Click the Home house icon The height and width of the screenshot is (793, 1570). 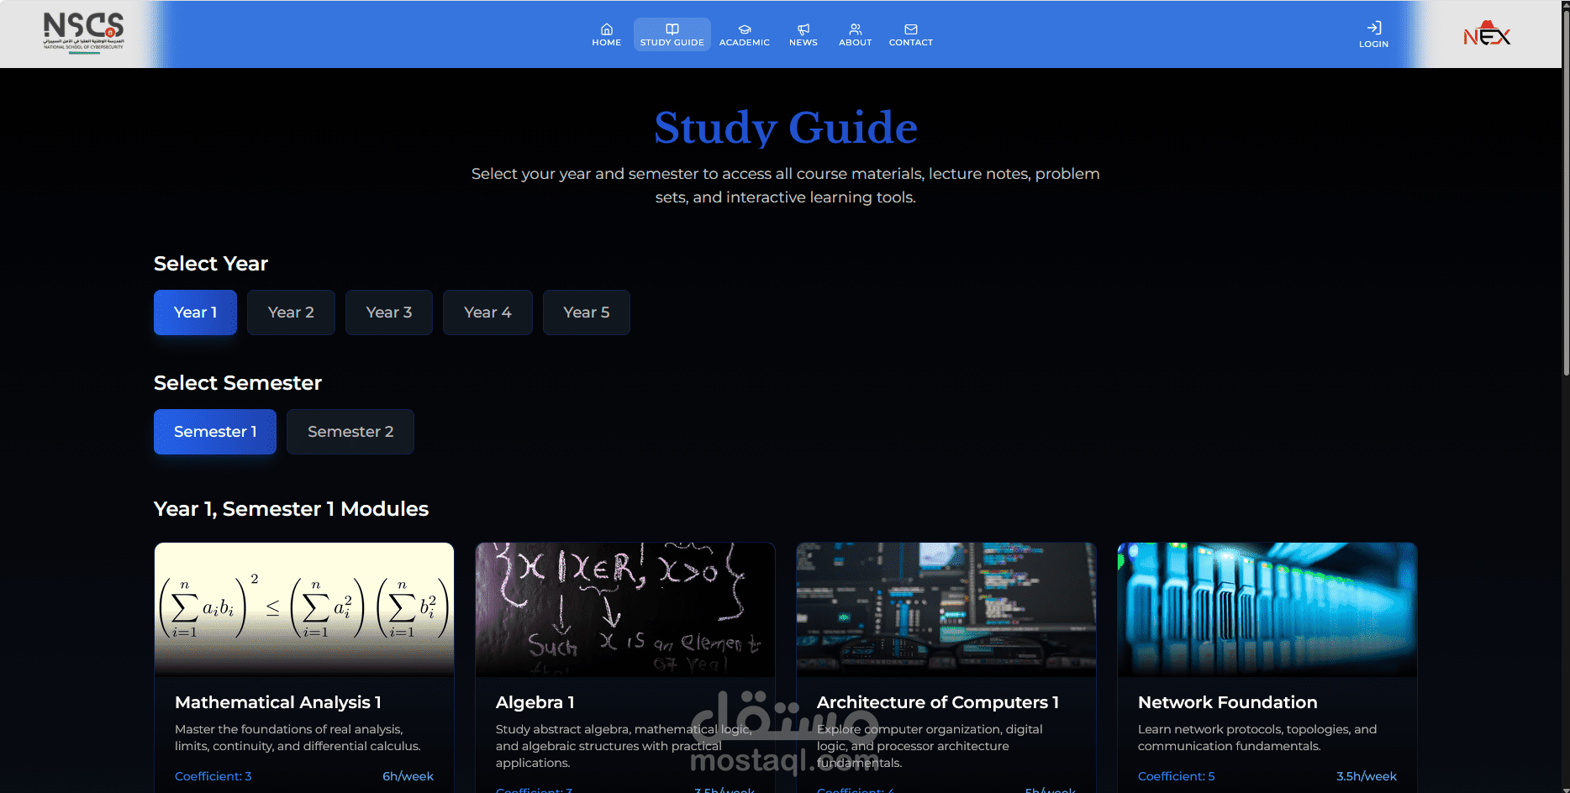pyautogui.click(x=606, y=29)
